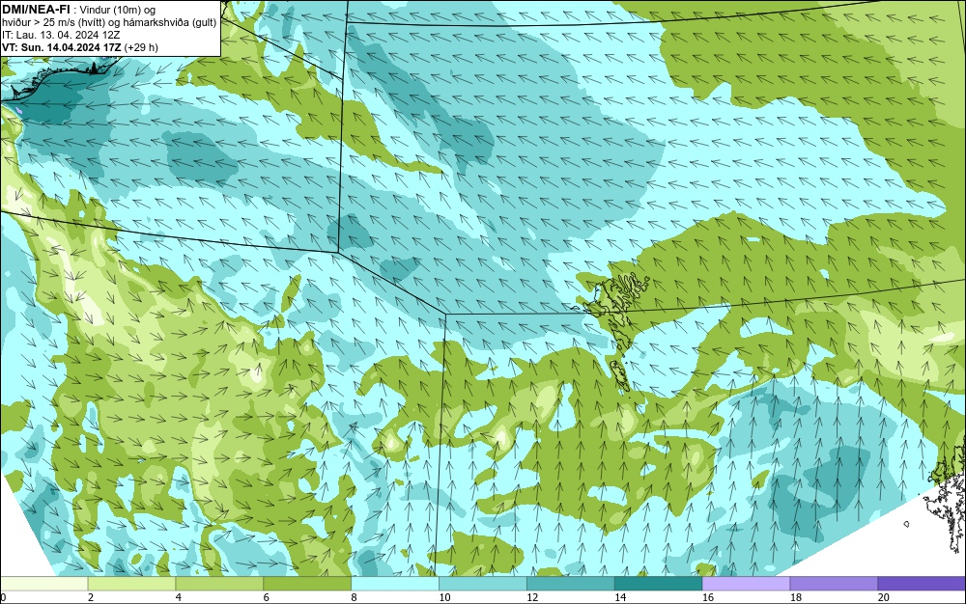Click the 0–2 m/s pale yellow legend swatch
This screenshot has height=604, width=966.
point(43,584)
